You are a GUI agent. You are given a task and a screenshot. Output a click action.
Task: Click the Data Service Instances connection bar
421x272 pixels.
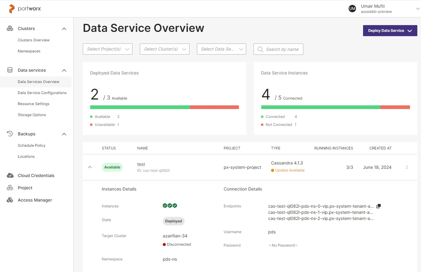(x=335, y=107)
